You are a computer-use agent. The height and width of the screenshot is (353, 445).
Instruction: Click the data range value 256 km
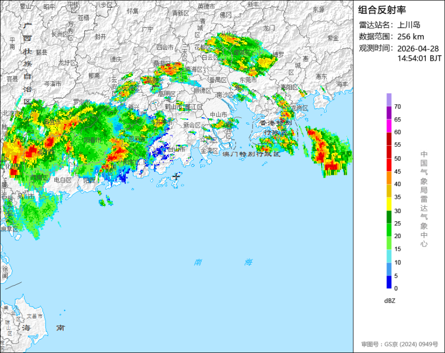(411, 37)
